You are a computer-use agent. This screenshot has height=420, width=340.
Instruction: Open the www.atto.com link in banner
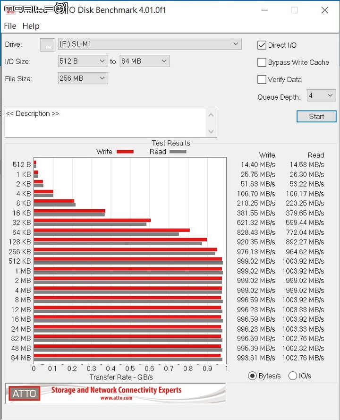[x=116, y=398]
